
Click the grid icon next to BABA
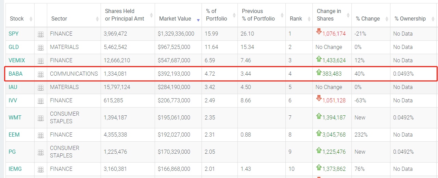pos(41,74)
